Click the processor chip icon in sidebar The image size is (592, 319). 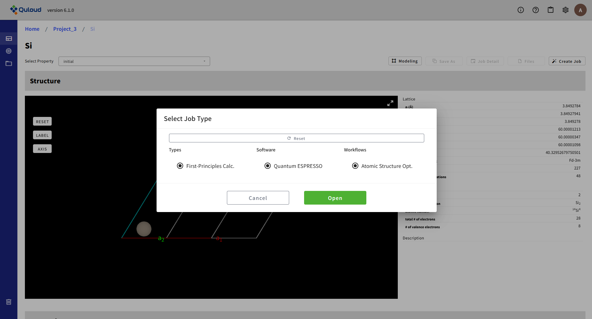pos(9,51)
